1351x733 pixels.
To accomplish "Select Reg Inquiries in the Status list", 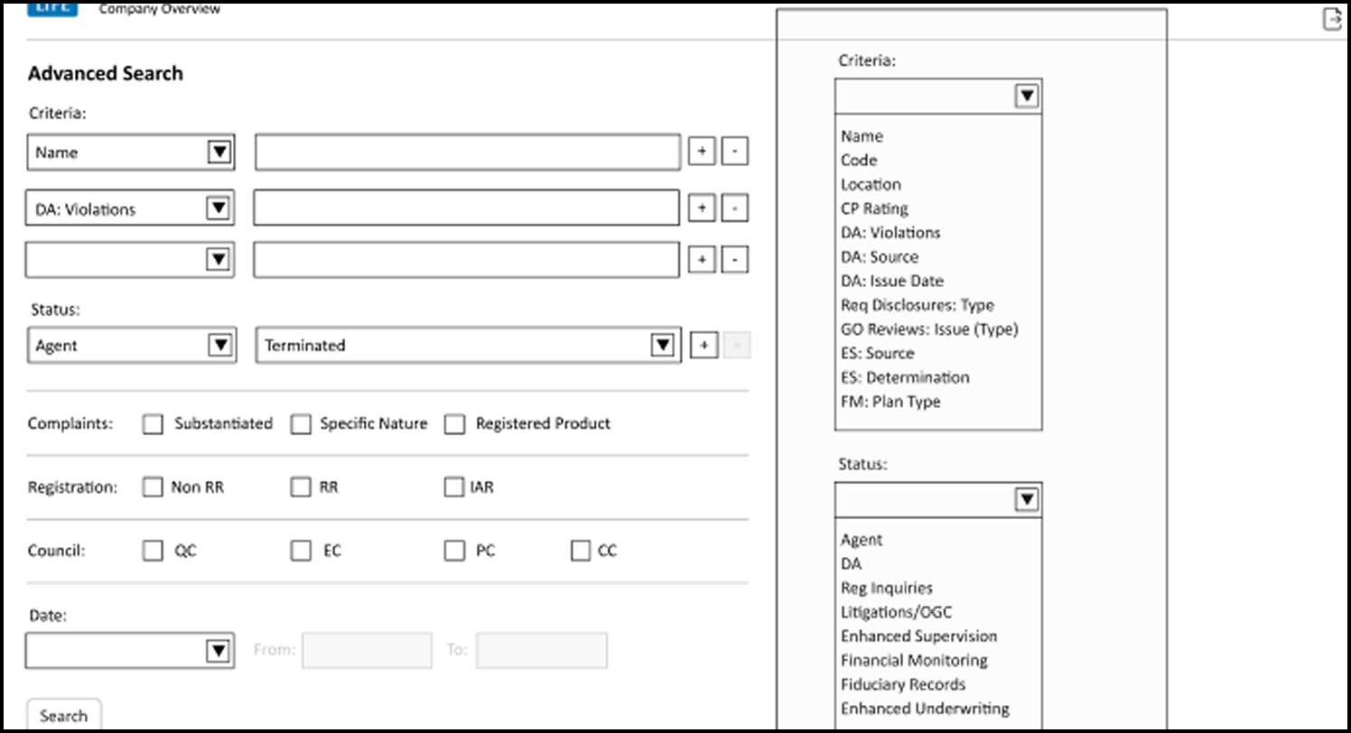I will [x=887, y=589].
